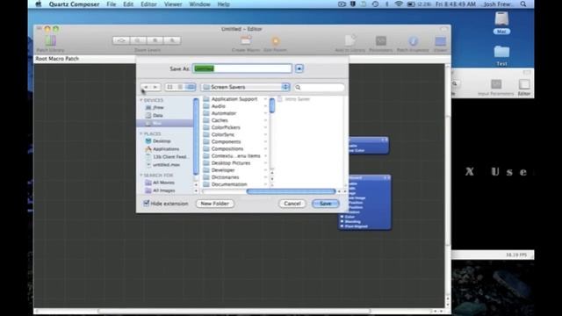Open the Parameters toolbar icon

point(380,41)
